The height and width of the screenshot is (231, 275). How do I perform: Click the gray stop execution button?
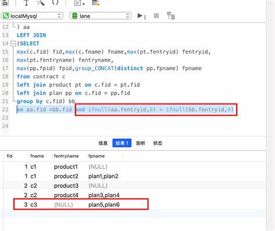pos(156,16)
